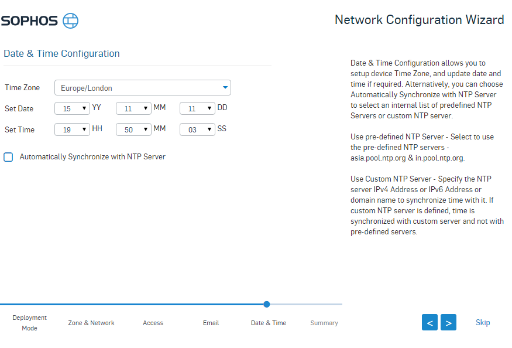Open the Email step
Viewport: 512px width, 348px height.
(211, 323)
